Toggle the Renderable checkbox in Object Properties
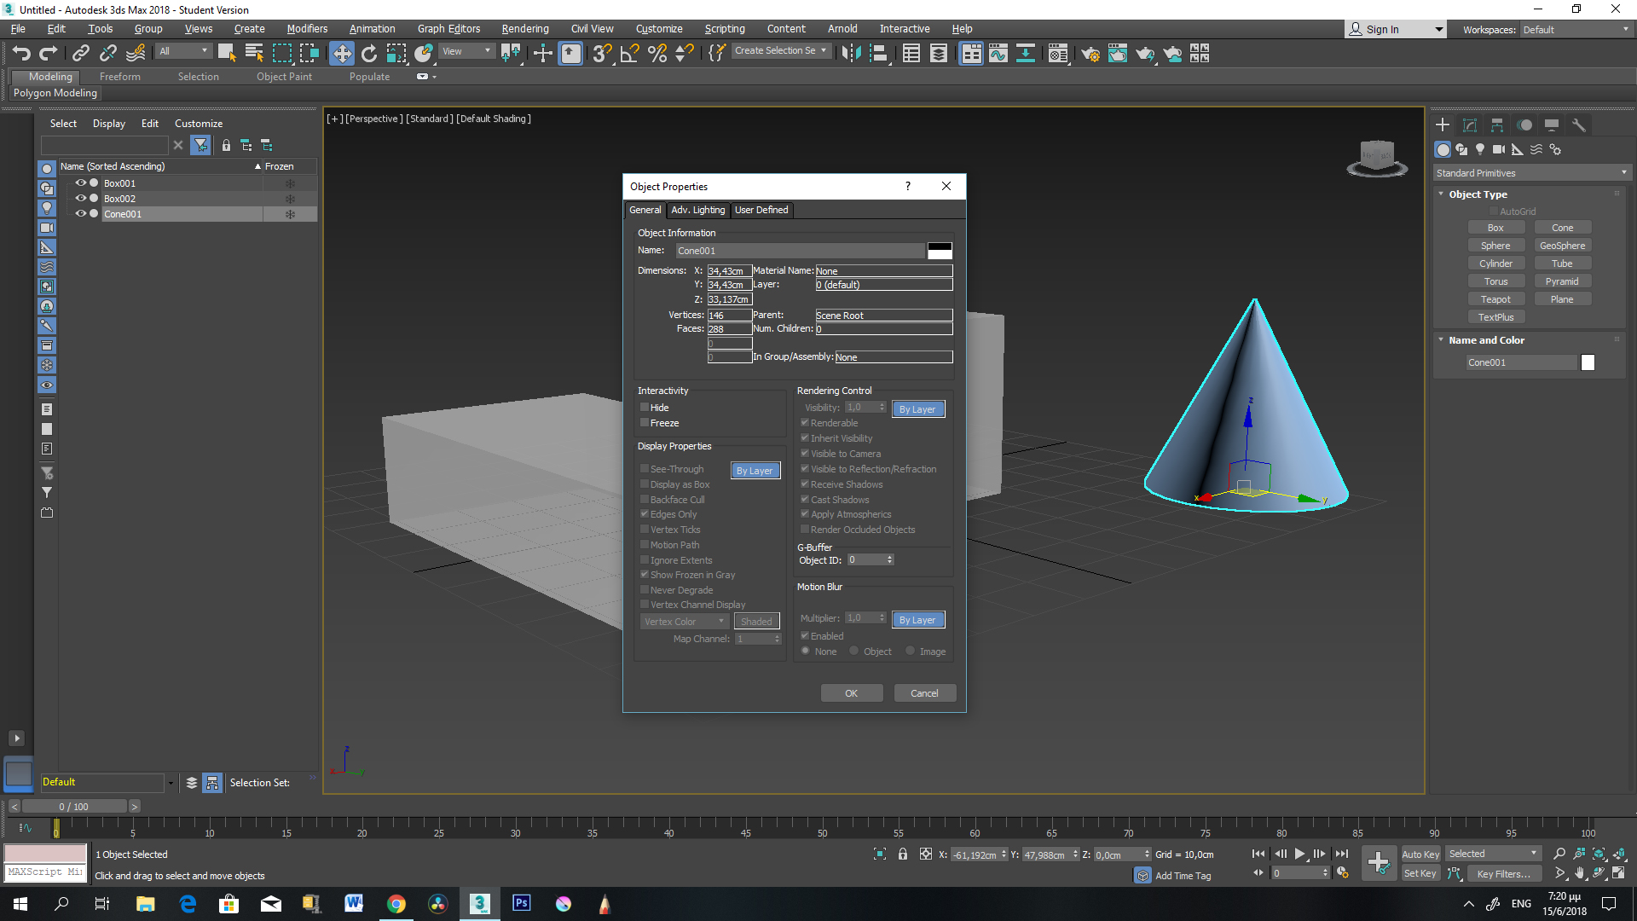 pyautogui.click(x=804, y=423)
